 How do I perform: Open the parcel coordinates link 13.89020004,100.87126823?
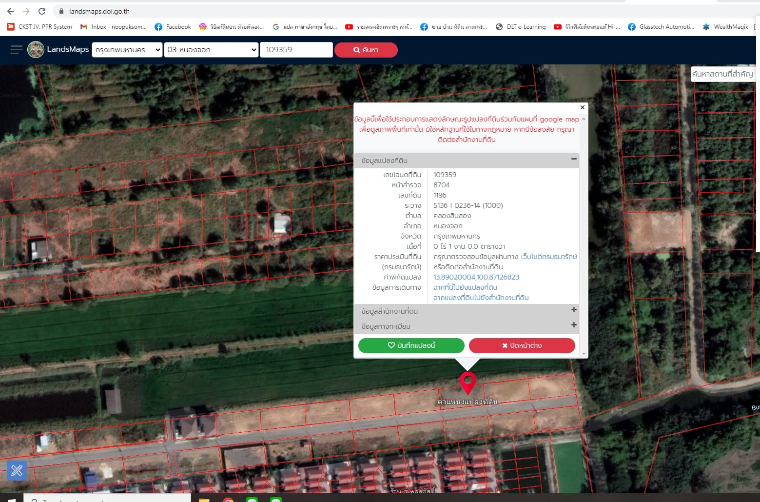476,277
